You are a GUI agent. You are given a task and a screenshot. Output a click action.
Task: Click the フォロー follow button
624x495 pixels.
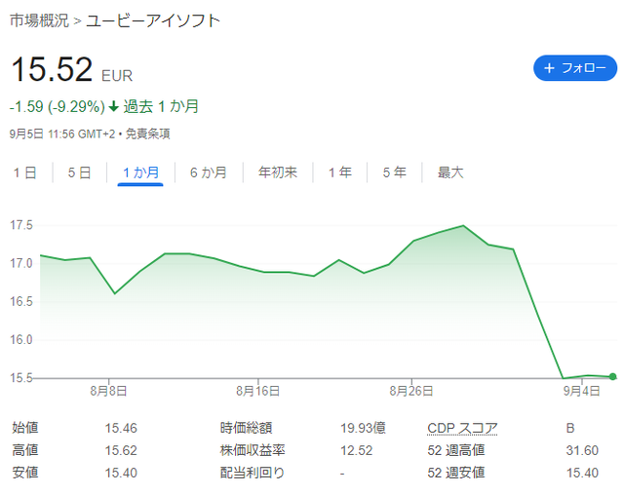click(x=575, y=68)
